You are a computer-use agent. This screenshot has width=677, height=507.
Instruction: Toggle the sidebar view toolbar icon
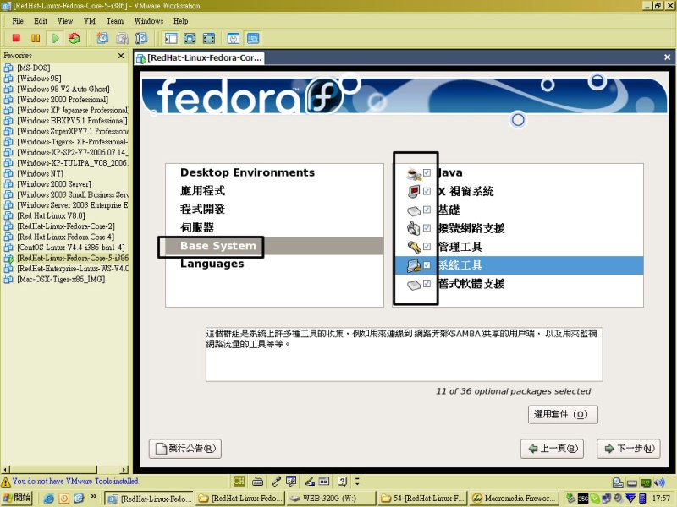pyautogui.click(x=171, y=38)
